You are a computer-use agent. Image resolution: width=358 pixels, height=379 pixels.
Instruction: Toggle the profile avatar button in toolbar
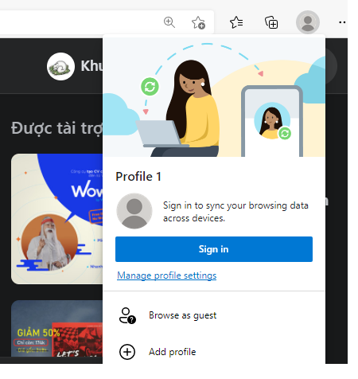click(x=308, y=22)
